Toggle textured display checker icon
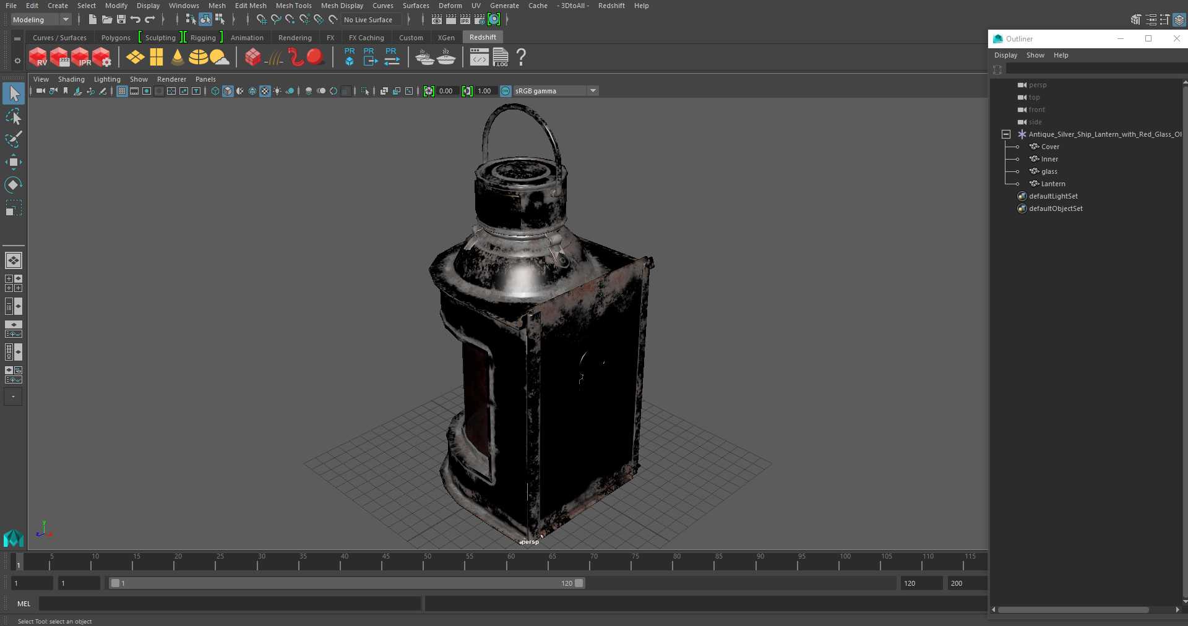This screenshot has height=626, width=1188. 265,91
